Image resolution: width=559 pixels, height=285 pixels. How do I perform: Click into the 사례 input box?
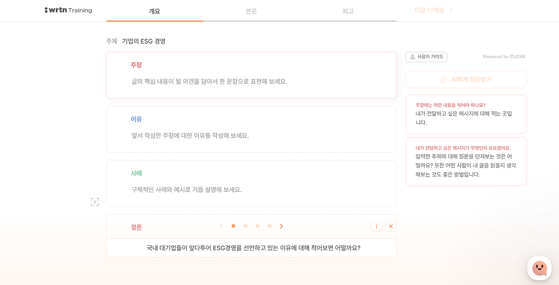(251, 183)
